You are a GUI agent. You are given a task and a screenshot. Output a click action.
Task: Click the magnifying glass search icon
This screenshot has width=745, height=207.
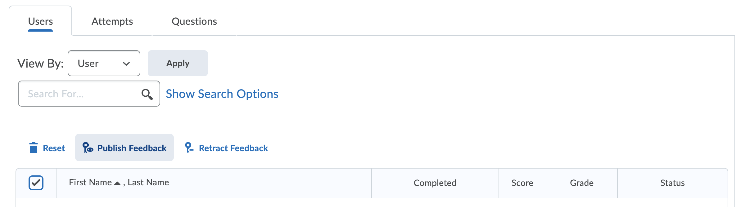click(x=147, y=94)
